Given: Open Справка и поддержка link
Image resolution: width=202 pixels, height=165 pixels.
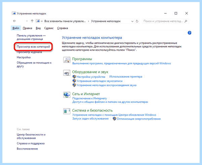Looking at the screenshot, I should coord(31,143).
